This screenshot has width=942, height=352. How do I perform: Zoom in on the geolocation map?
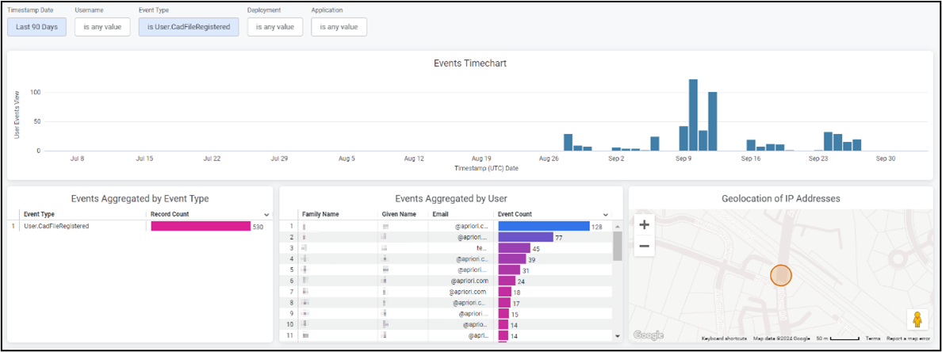644,225
